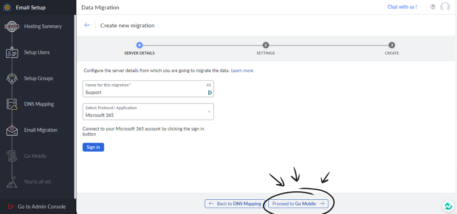Open the Learn more link

coord(242,70)
